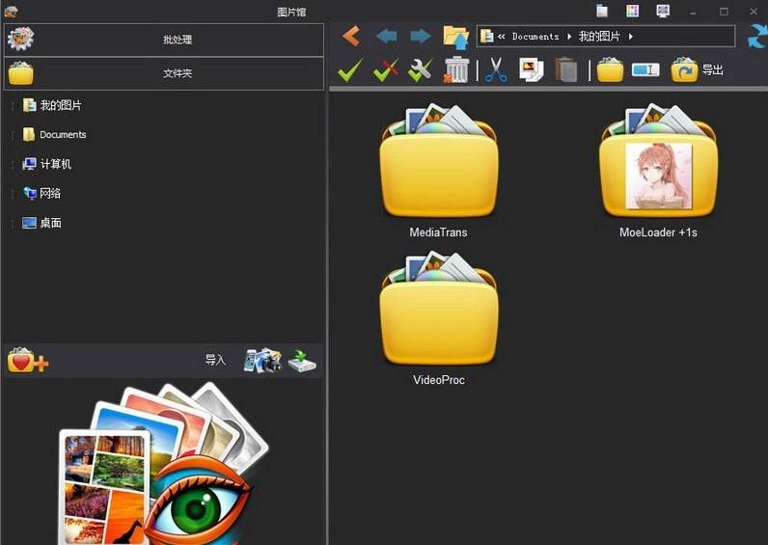The image size is (768, 545).
Task: Rename the selected item with the rename icon
Action: point(645,70)
